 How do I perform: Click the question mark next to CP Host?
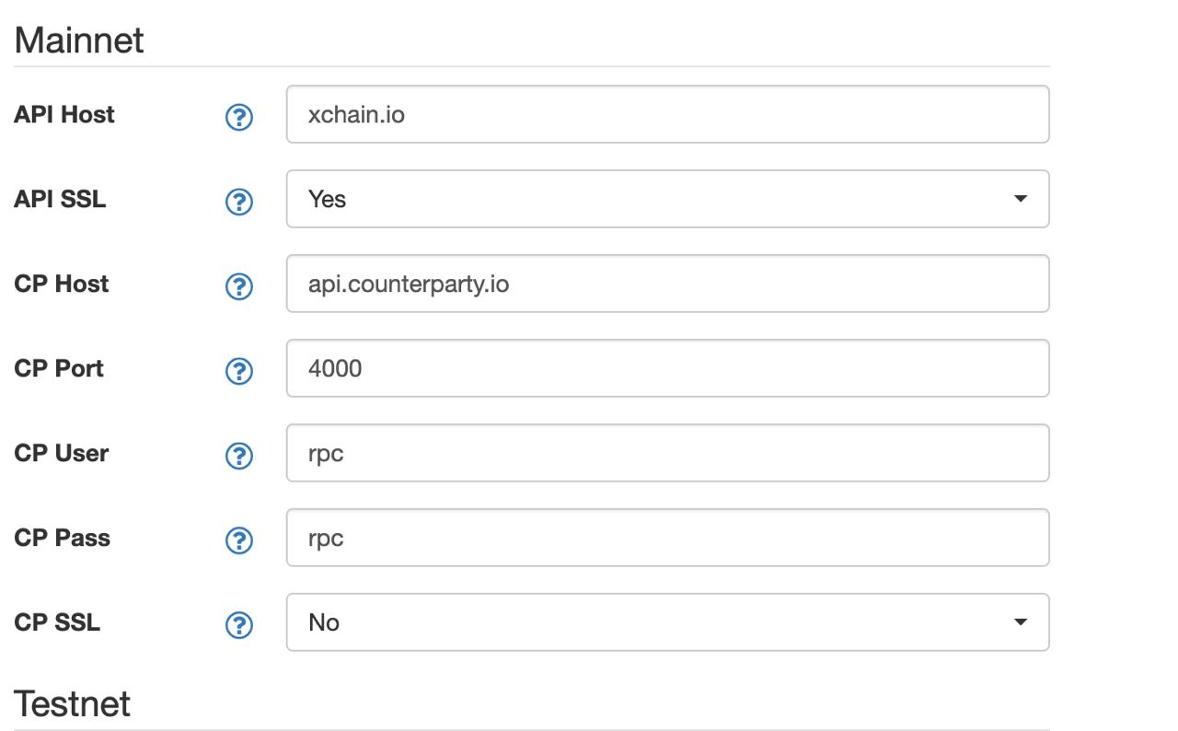239,286
